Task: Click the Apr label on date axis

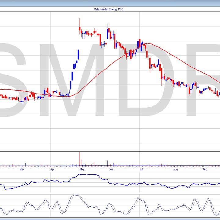Action: [52, 169]
